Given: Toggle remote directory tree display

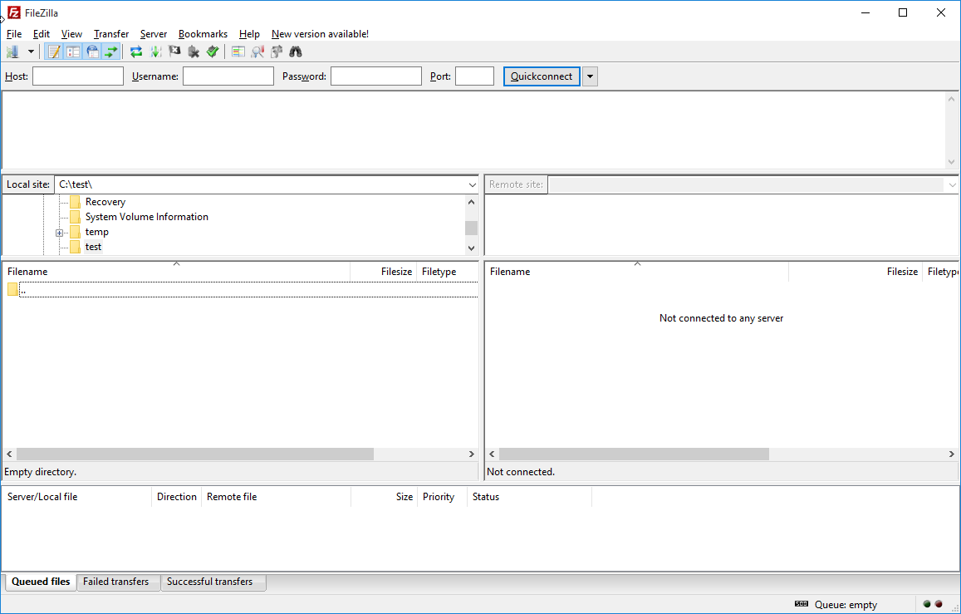Looking at the screenshot, I should point(92,52).
